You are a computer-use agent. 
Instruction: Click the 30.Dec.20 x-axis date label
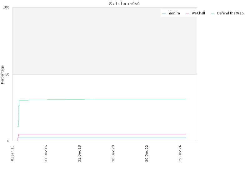pos(113,153)
